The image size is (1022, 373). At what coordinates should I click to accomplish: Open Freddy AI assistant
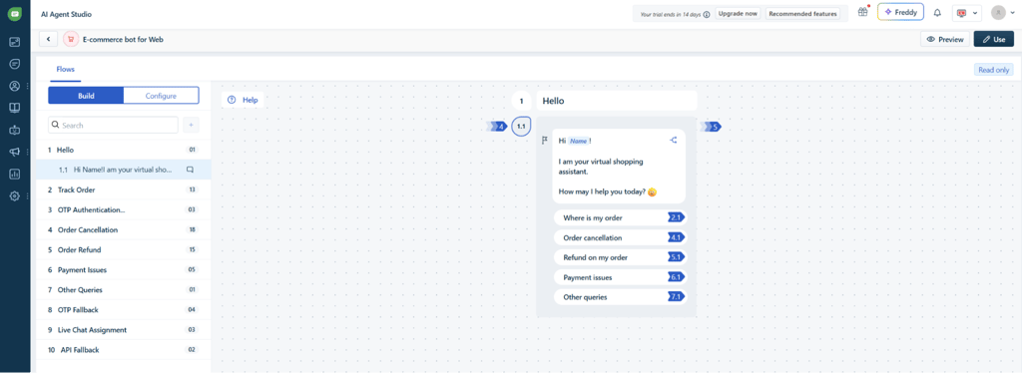pyautogui.click(x=901, y=12)
